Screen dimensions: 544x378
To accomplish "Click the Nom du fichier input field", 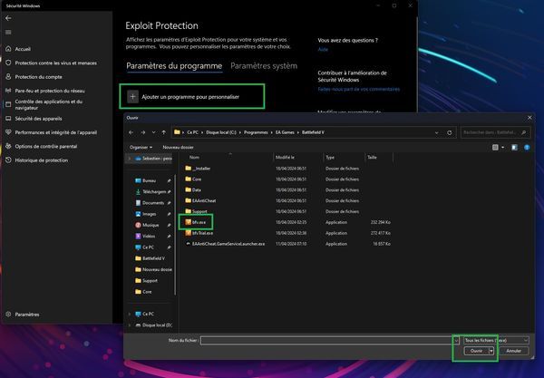I will (x=325, y=339).
